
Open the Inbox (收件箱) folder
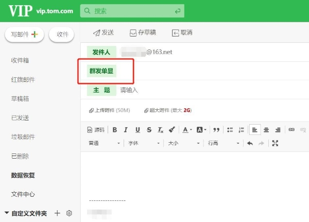click(x=20, y=60)
